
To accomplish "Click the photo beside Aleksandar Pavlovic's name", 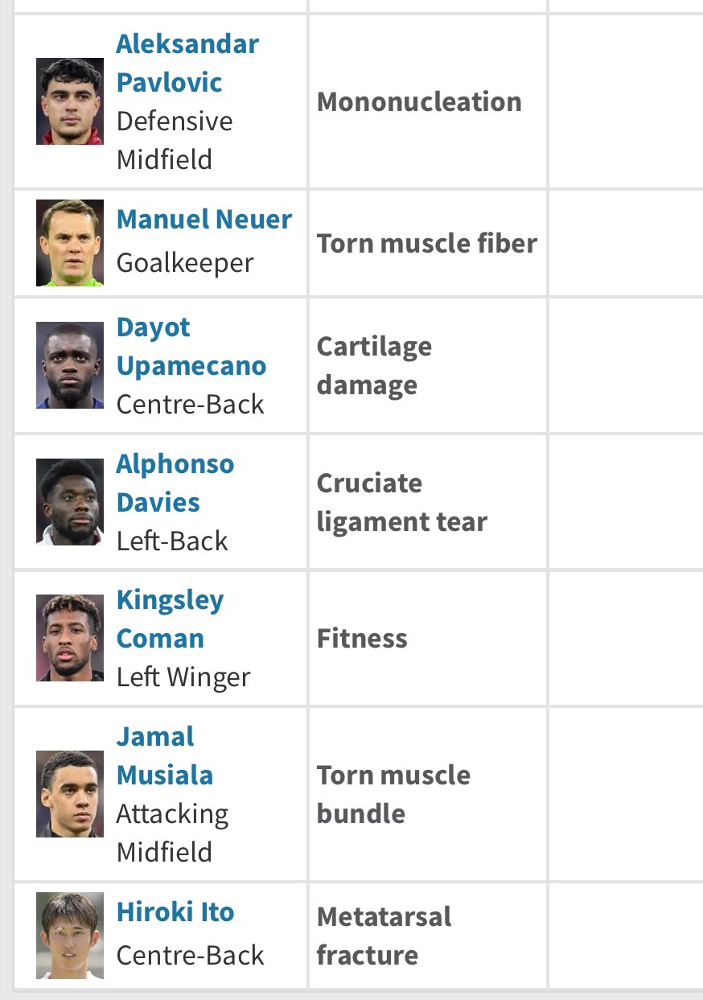I will click(70, 101).
